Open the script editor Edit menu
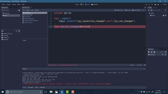Viewport: 168px width, 94px height. [x=32, y=10]
